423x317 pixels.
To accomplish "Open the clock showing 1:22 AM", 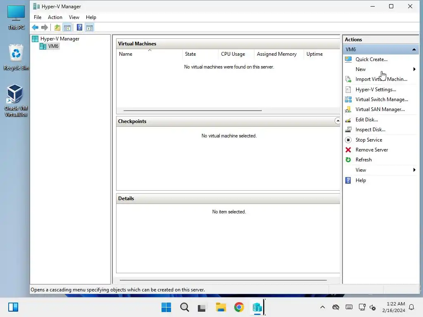I will click(394, 307).
